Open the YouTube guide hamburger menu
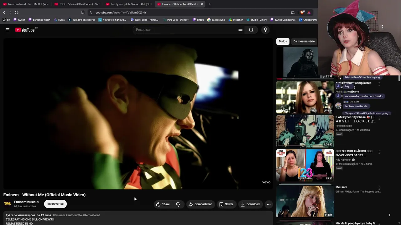 pyautogui.click(x=8, y=30)
